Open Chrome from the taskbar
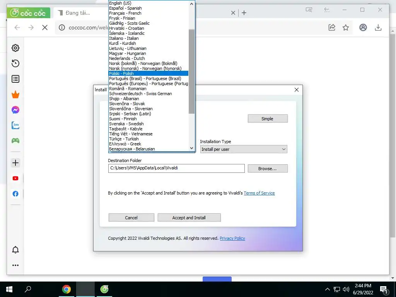Image resolution: width=396 pixels, height=297 pixels. [x=67, y=289]
